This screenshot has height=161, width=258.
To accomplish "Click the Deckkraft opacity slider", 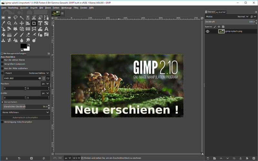I will pos(230,22).
